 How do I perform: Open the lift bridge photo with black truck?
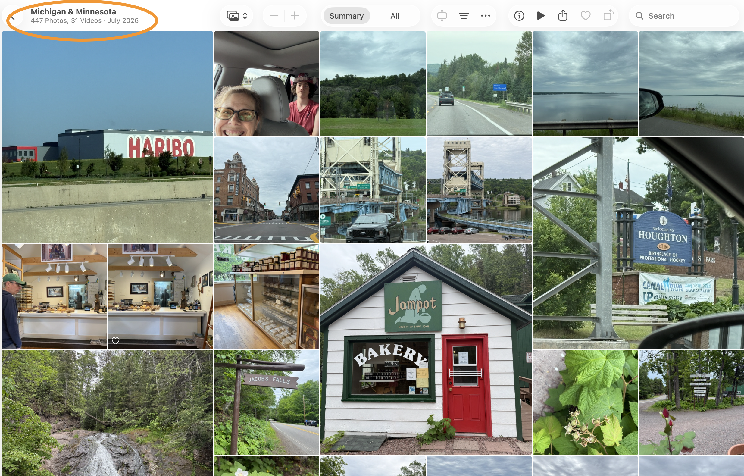pos(372,190)
